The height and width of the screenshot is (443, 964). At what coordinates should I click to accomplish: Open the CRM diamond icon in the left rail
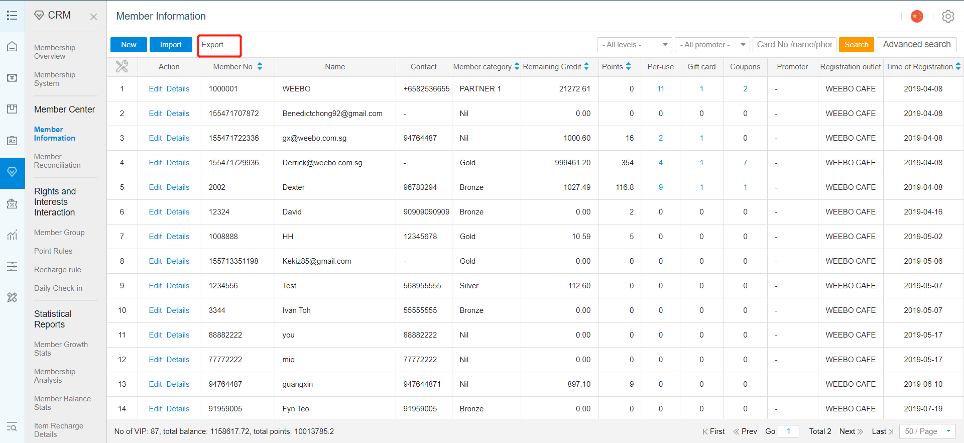[12, 172]
